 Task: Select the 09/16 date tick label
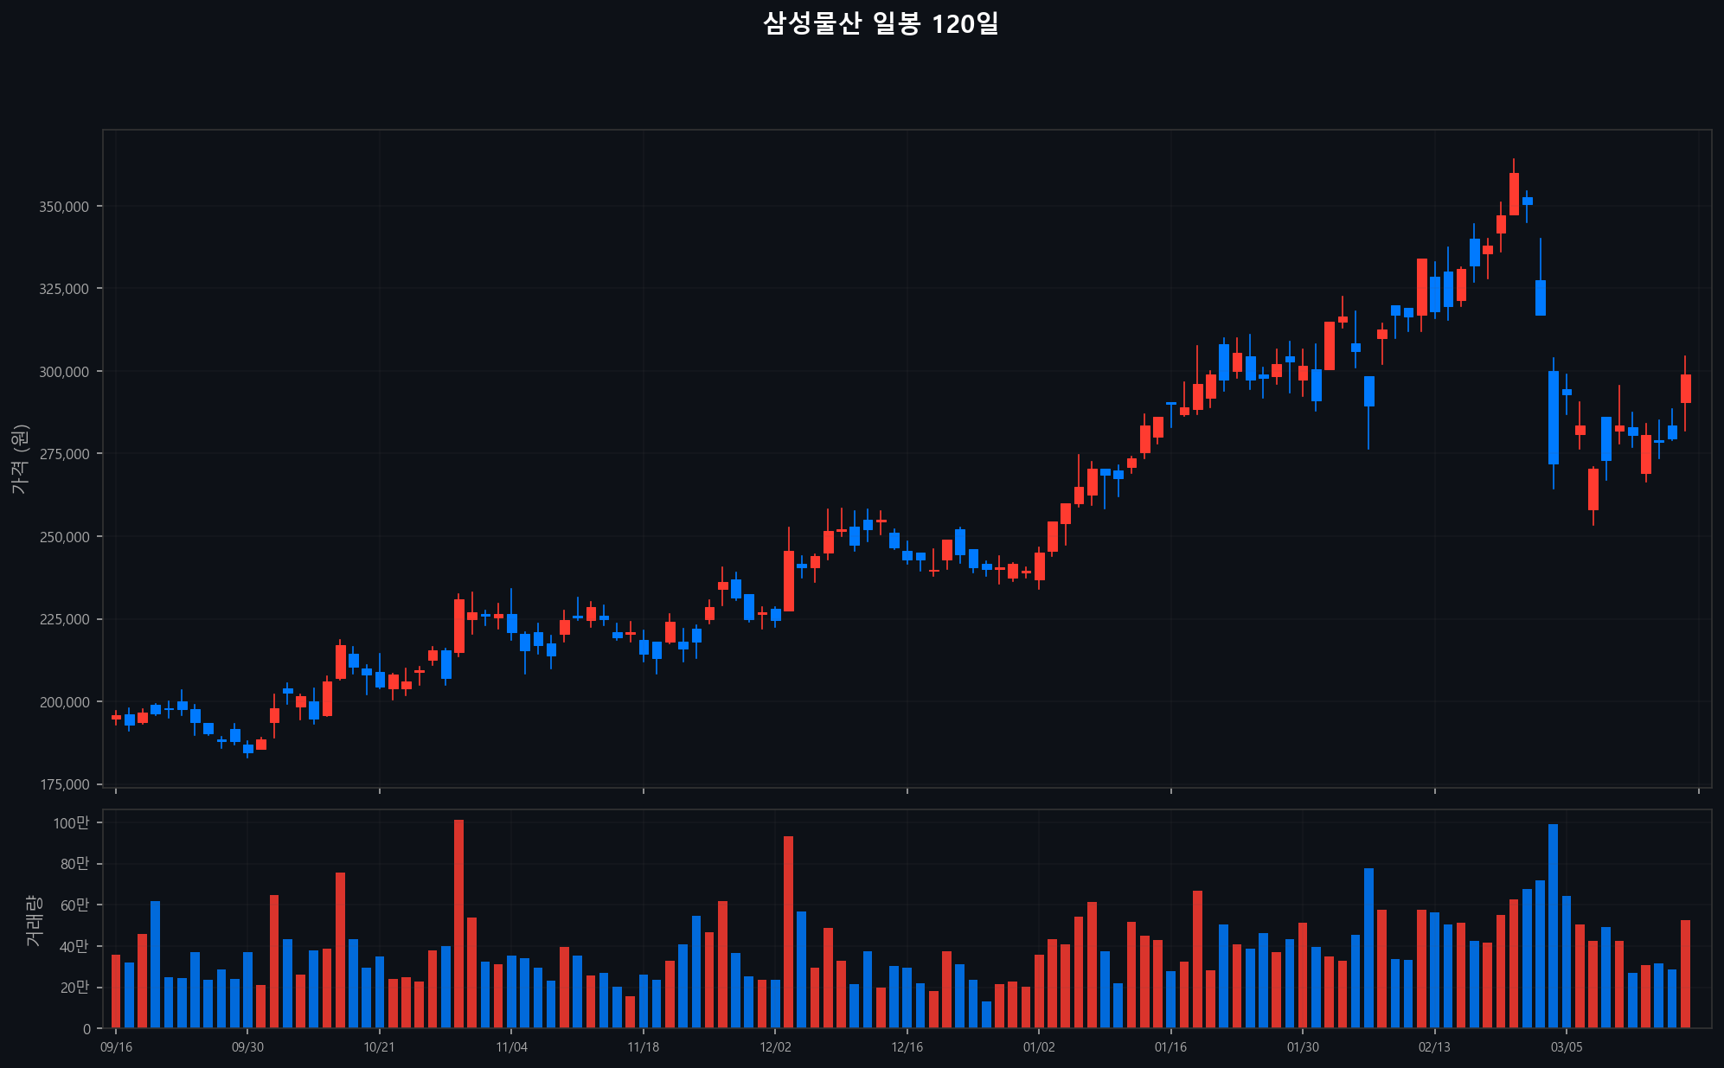(116, 1047)
